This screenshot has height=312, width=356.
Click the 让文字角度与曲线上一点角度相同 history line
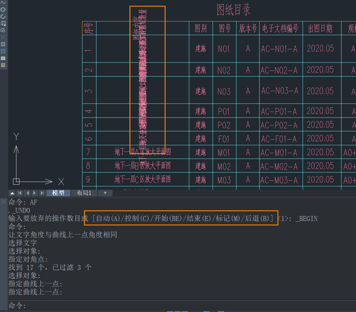click(63, 235)
